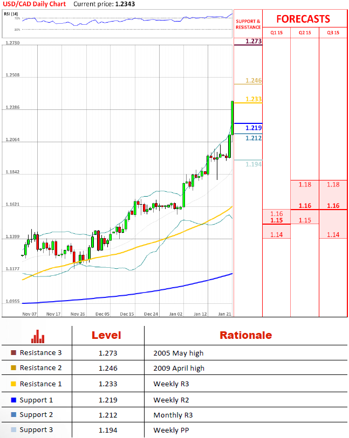Click the latest tall green candlestick
Viewport: 349px width, 438px height.
coord(232,118)
